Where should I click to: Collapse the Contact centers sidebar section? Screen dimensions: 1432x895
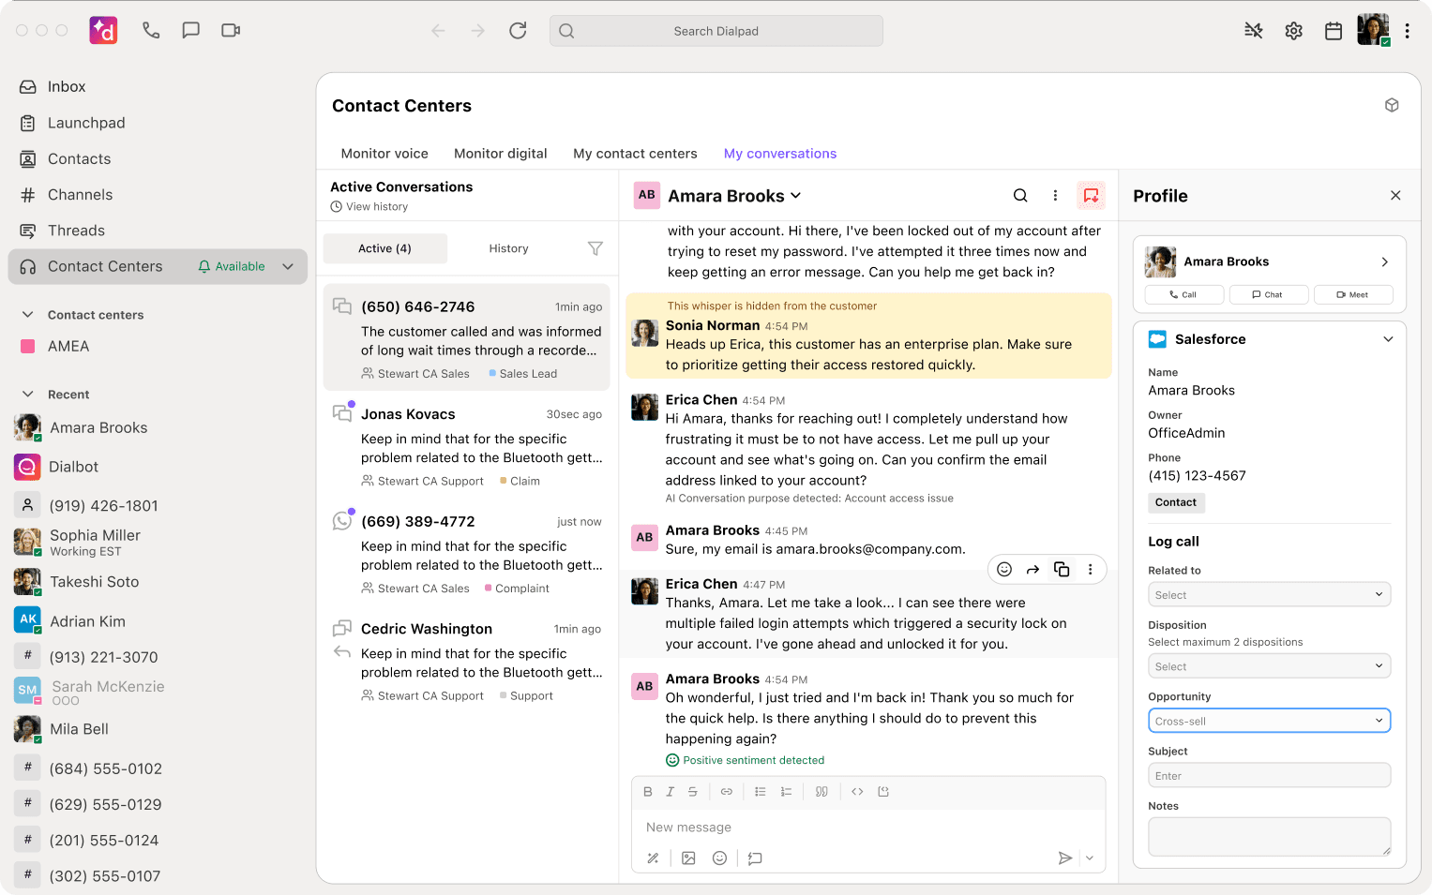coord(28,315)
